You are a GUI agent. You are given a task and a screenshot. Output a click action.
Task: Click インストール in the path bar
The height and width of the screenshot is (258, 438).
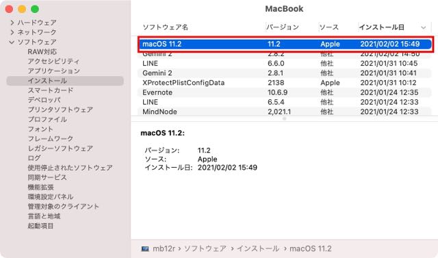(258, 248)
